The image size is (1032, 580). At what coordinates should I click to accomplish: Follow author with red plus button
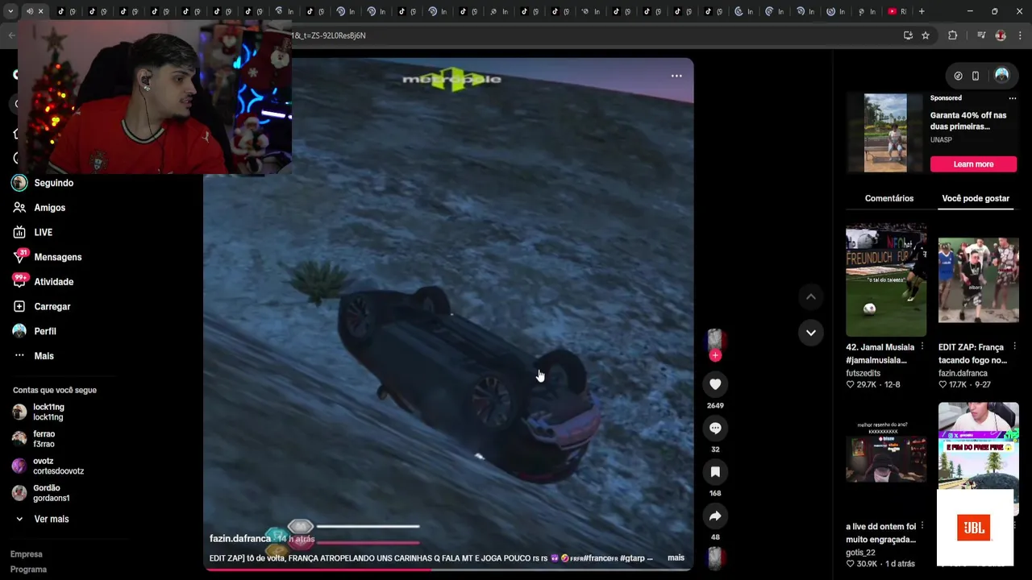tap(715, 355)
